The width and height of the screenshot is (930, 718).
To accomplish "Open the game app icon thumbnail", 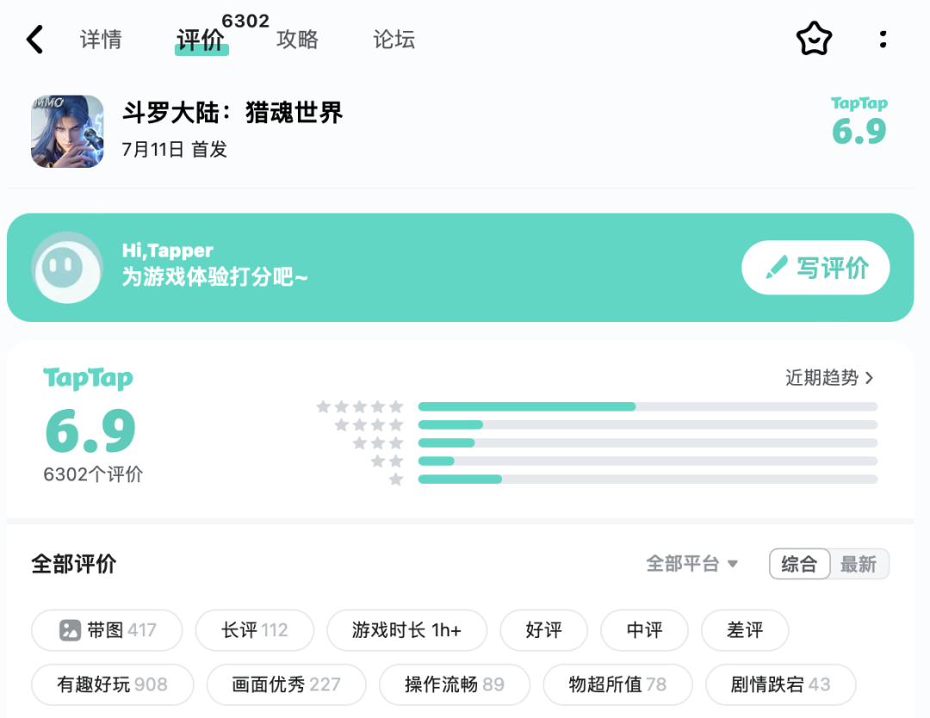I will point(67,131).
